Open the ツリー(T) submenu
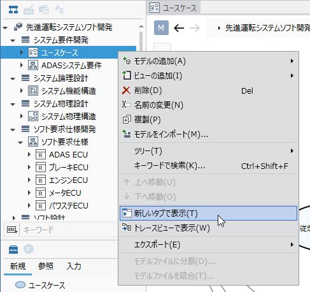Screen dimensions: 310x292 [208, 151]
